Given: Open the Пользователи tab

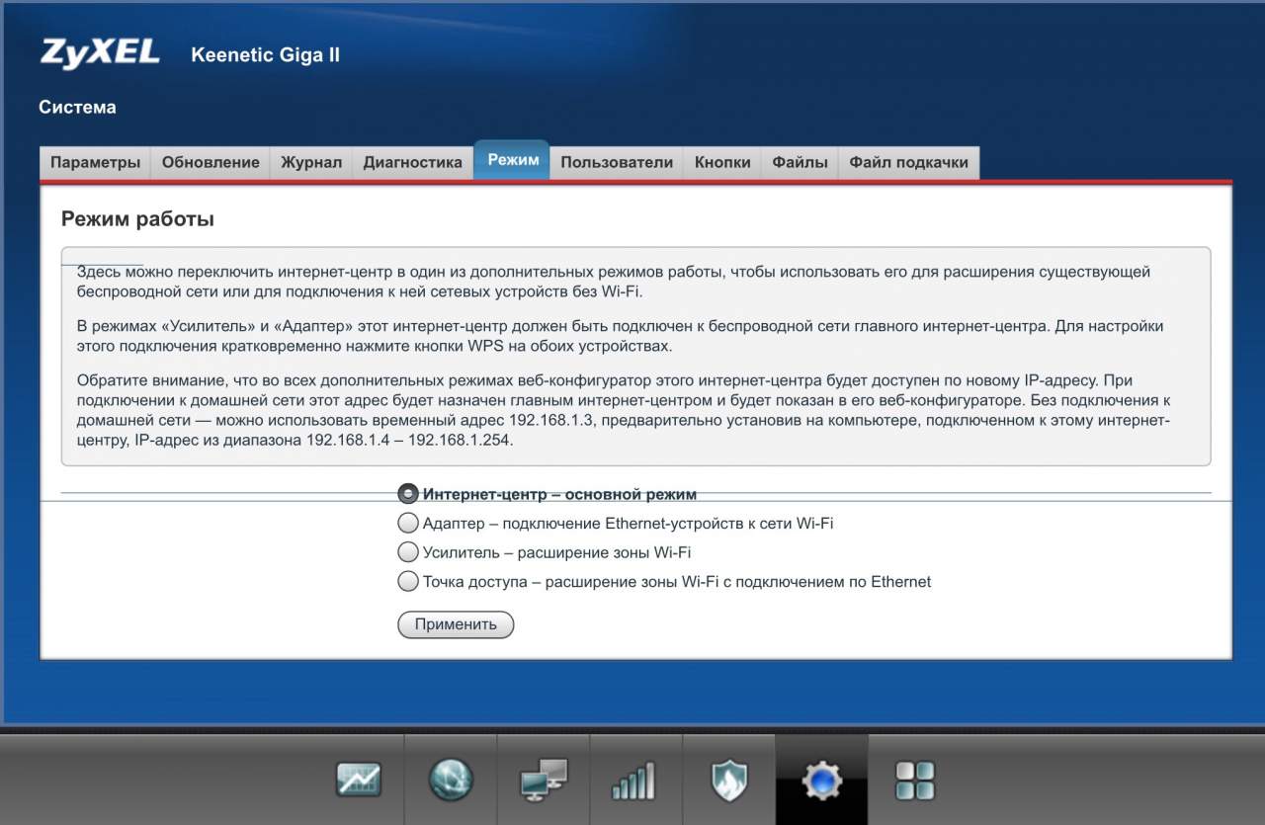Looking at the screenshot, I should [617, 163].
